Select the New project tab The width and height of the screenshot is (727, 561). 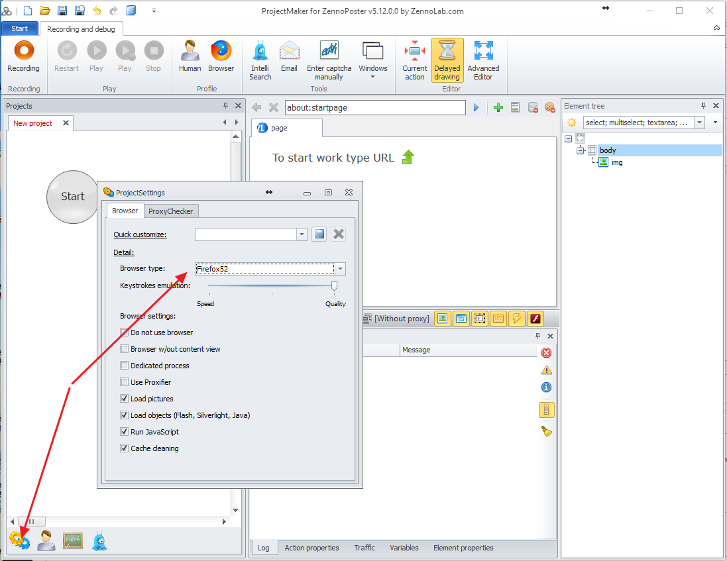tap(33, 123)
